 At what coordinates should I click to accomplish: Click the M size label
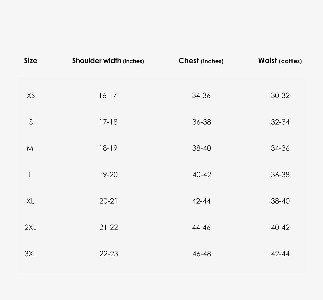[x=30, y=148]
